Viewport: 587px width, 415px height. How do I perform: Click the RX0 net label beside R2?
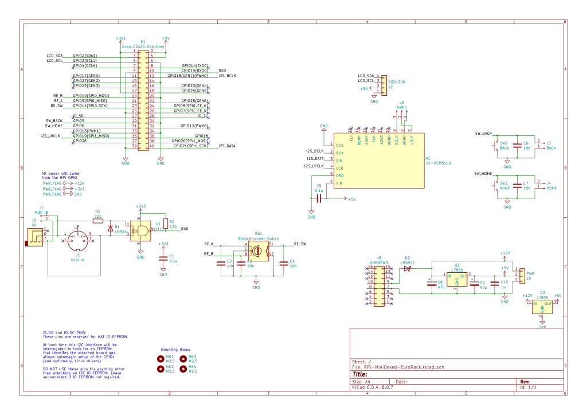(x=185, y=229)
